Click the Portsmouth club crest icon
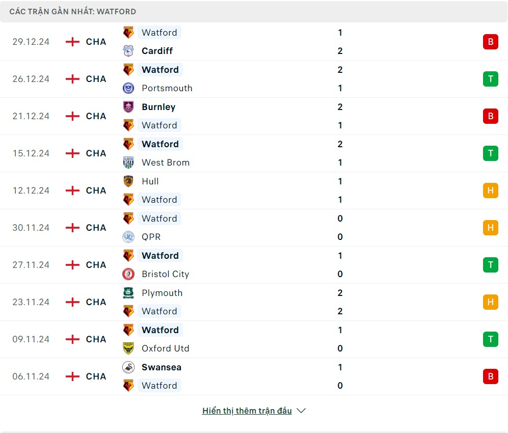The image size is (508, 433). 128,88
